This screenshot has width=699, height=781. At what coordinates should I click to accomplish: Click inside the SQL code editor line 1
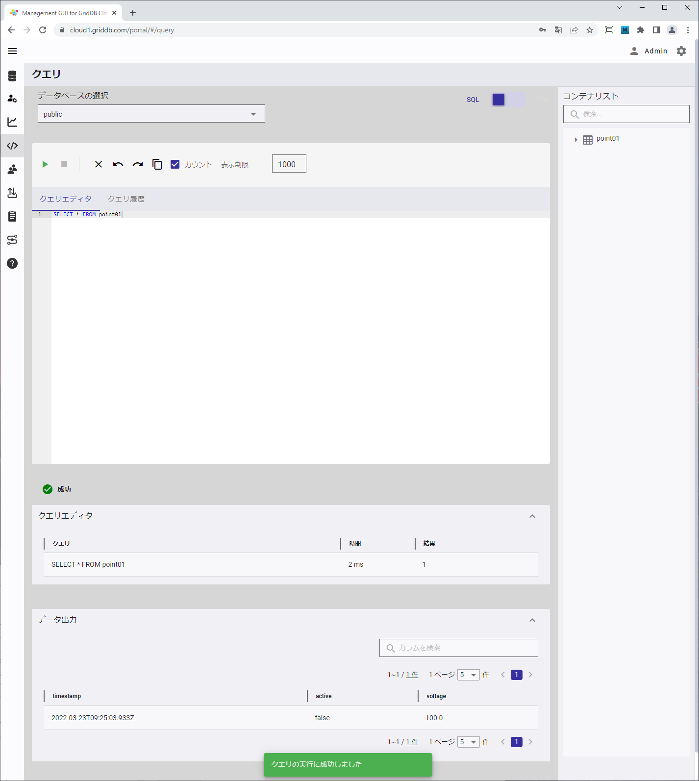(300, 214)
